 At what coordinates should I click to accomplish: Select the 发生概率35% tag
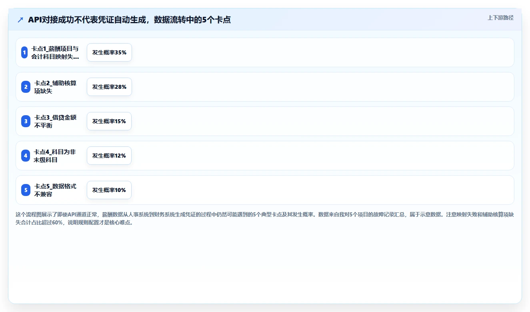pyautogui.click(x=109, y=52)
